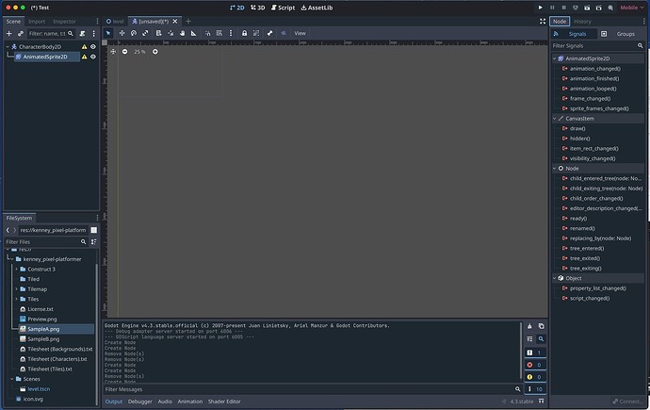Run the project with play button
The width and height of the screenshot is (650, 410).
click(x=540, y=8)
